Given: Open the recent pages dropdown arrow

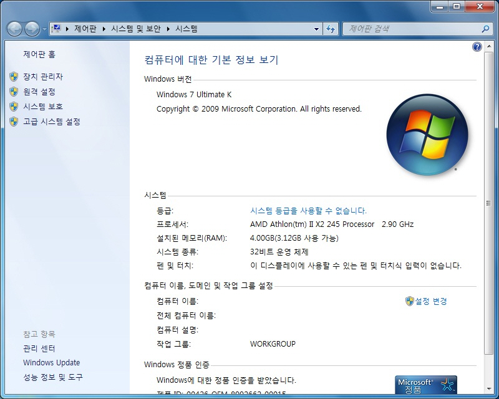Looking at the screenshot, I should tap(44, 29).
